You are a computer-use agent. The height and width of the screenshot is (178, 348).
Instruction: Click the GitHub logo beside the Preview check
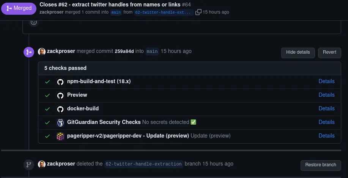pos(60,95)
